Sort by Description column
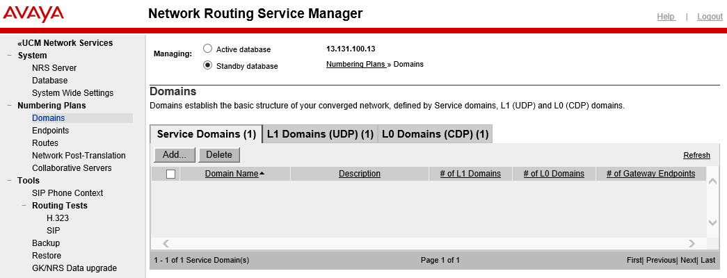The image size is (727, 278). pyautogui.click(x=360, y=174)
